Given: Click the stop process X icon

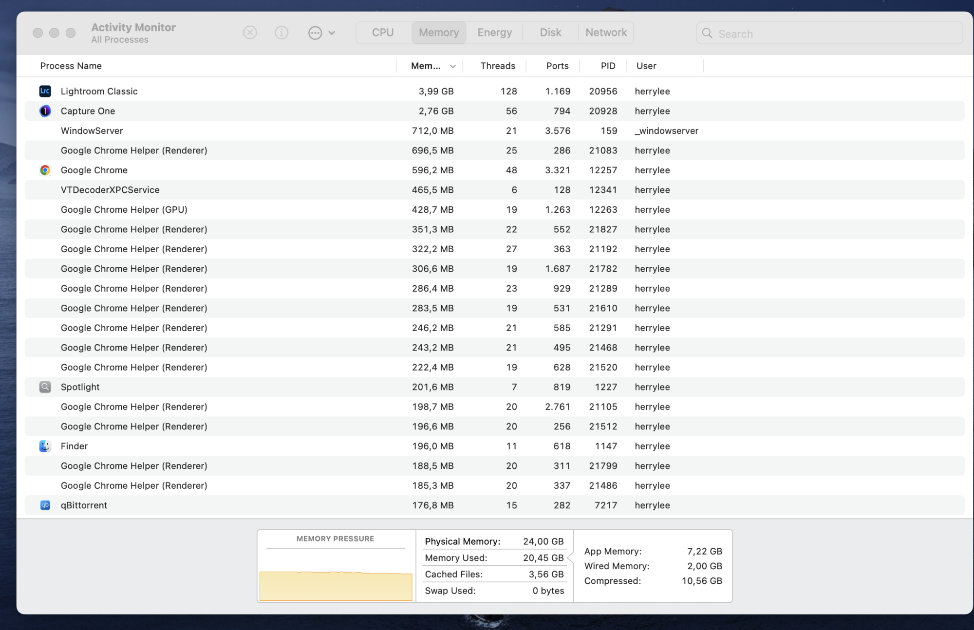Looking at the screenshot, I should pyautogui.click(x=250, y=33).
